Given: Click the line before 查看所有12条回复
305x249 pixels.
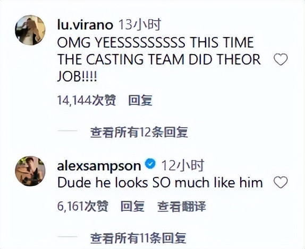Looking at the screenshot, I should [67, 131].
